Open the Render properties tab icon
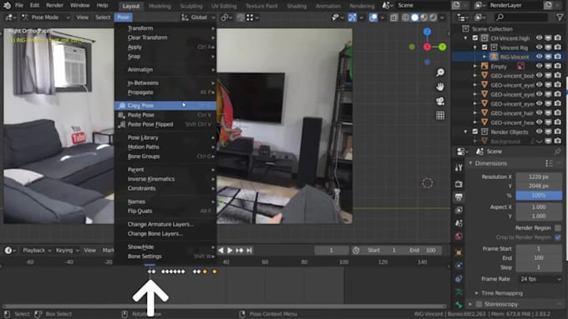This screenshot has height=319, width=568. click(x=459, y=184)
